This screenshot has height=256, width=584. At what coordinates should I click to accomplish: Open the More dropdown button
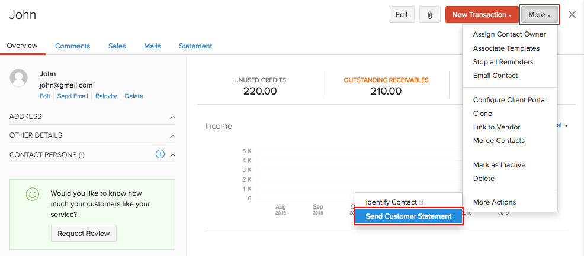539,15
